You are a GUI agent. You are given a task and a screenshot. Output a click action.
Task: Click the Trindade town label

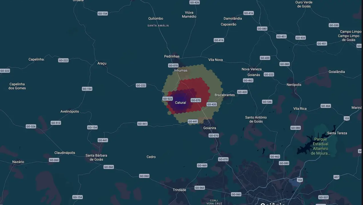click(179, 190)
